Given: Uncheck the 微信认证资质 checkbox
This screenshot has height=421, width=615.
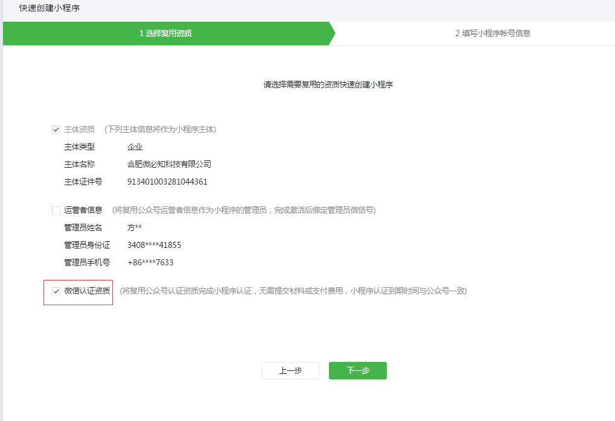Looking at the screenshot, I should point(56,291).
